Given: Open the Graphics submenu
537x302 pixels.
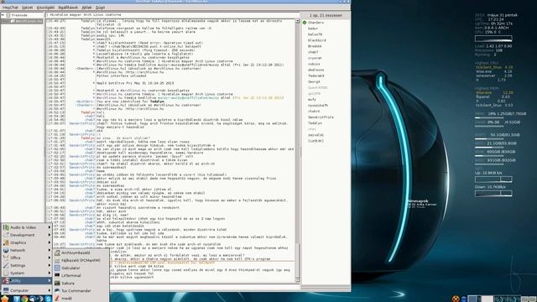Looking at the screenshot, I should pyautogui.click(x=27, y=242).
